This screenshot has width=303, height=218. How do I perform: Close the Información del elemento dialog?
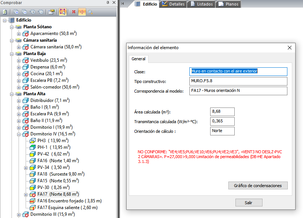tap(289, 48)
